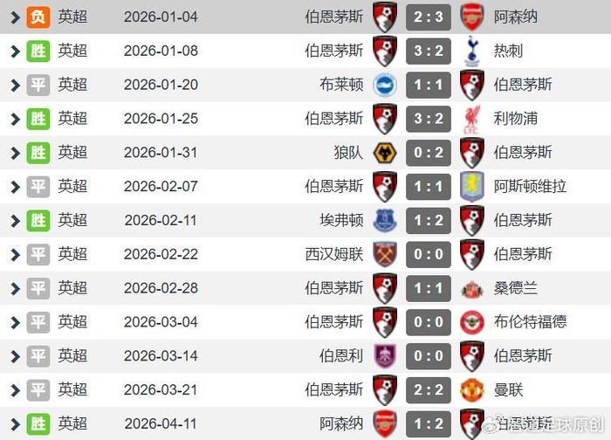Viewport: 611px width, 440px height.
Task: Click the orange 负 result badge
Action: pos(38,17)
